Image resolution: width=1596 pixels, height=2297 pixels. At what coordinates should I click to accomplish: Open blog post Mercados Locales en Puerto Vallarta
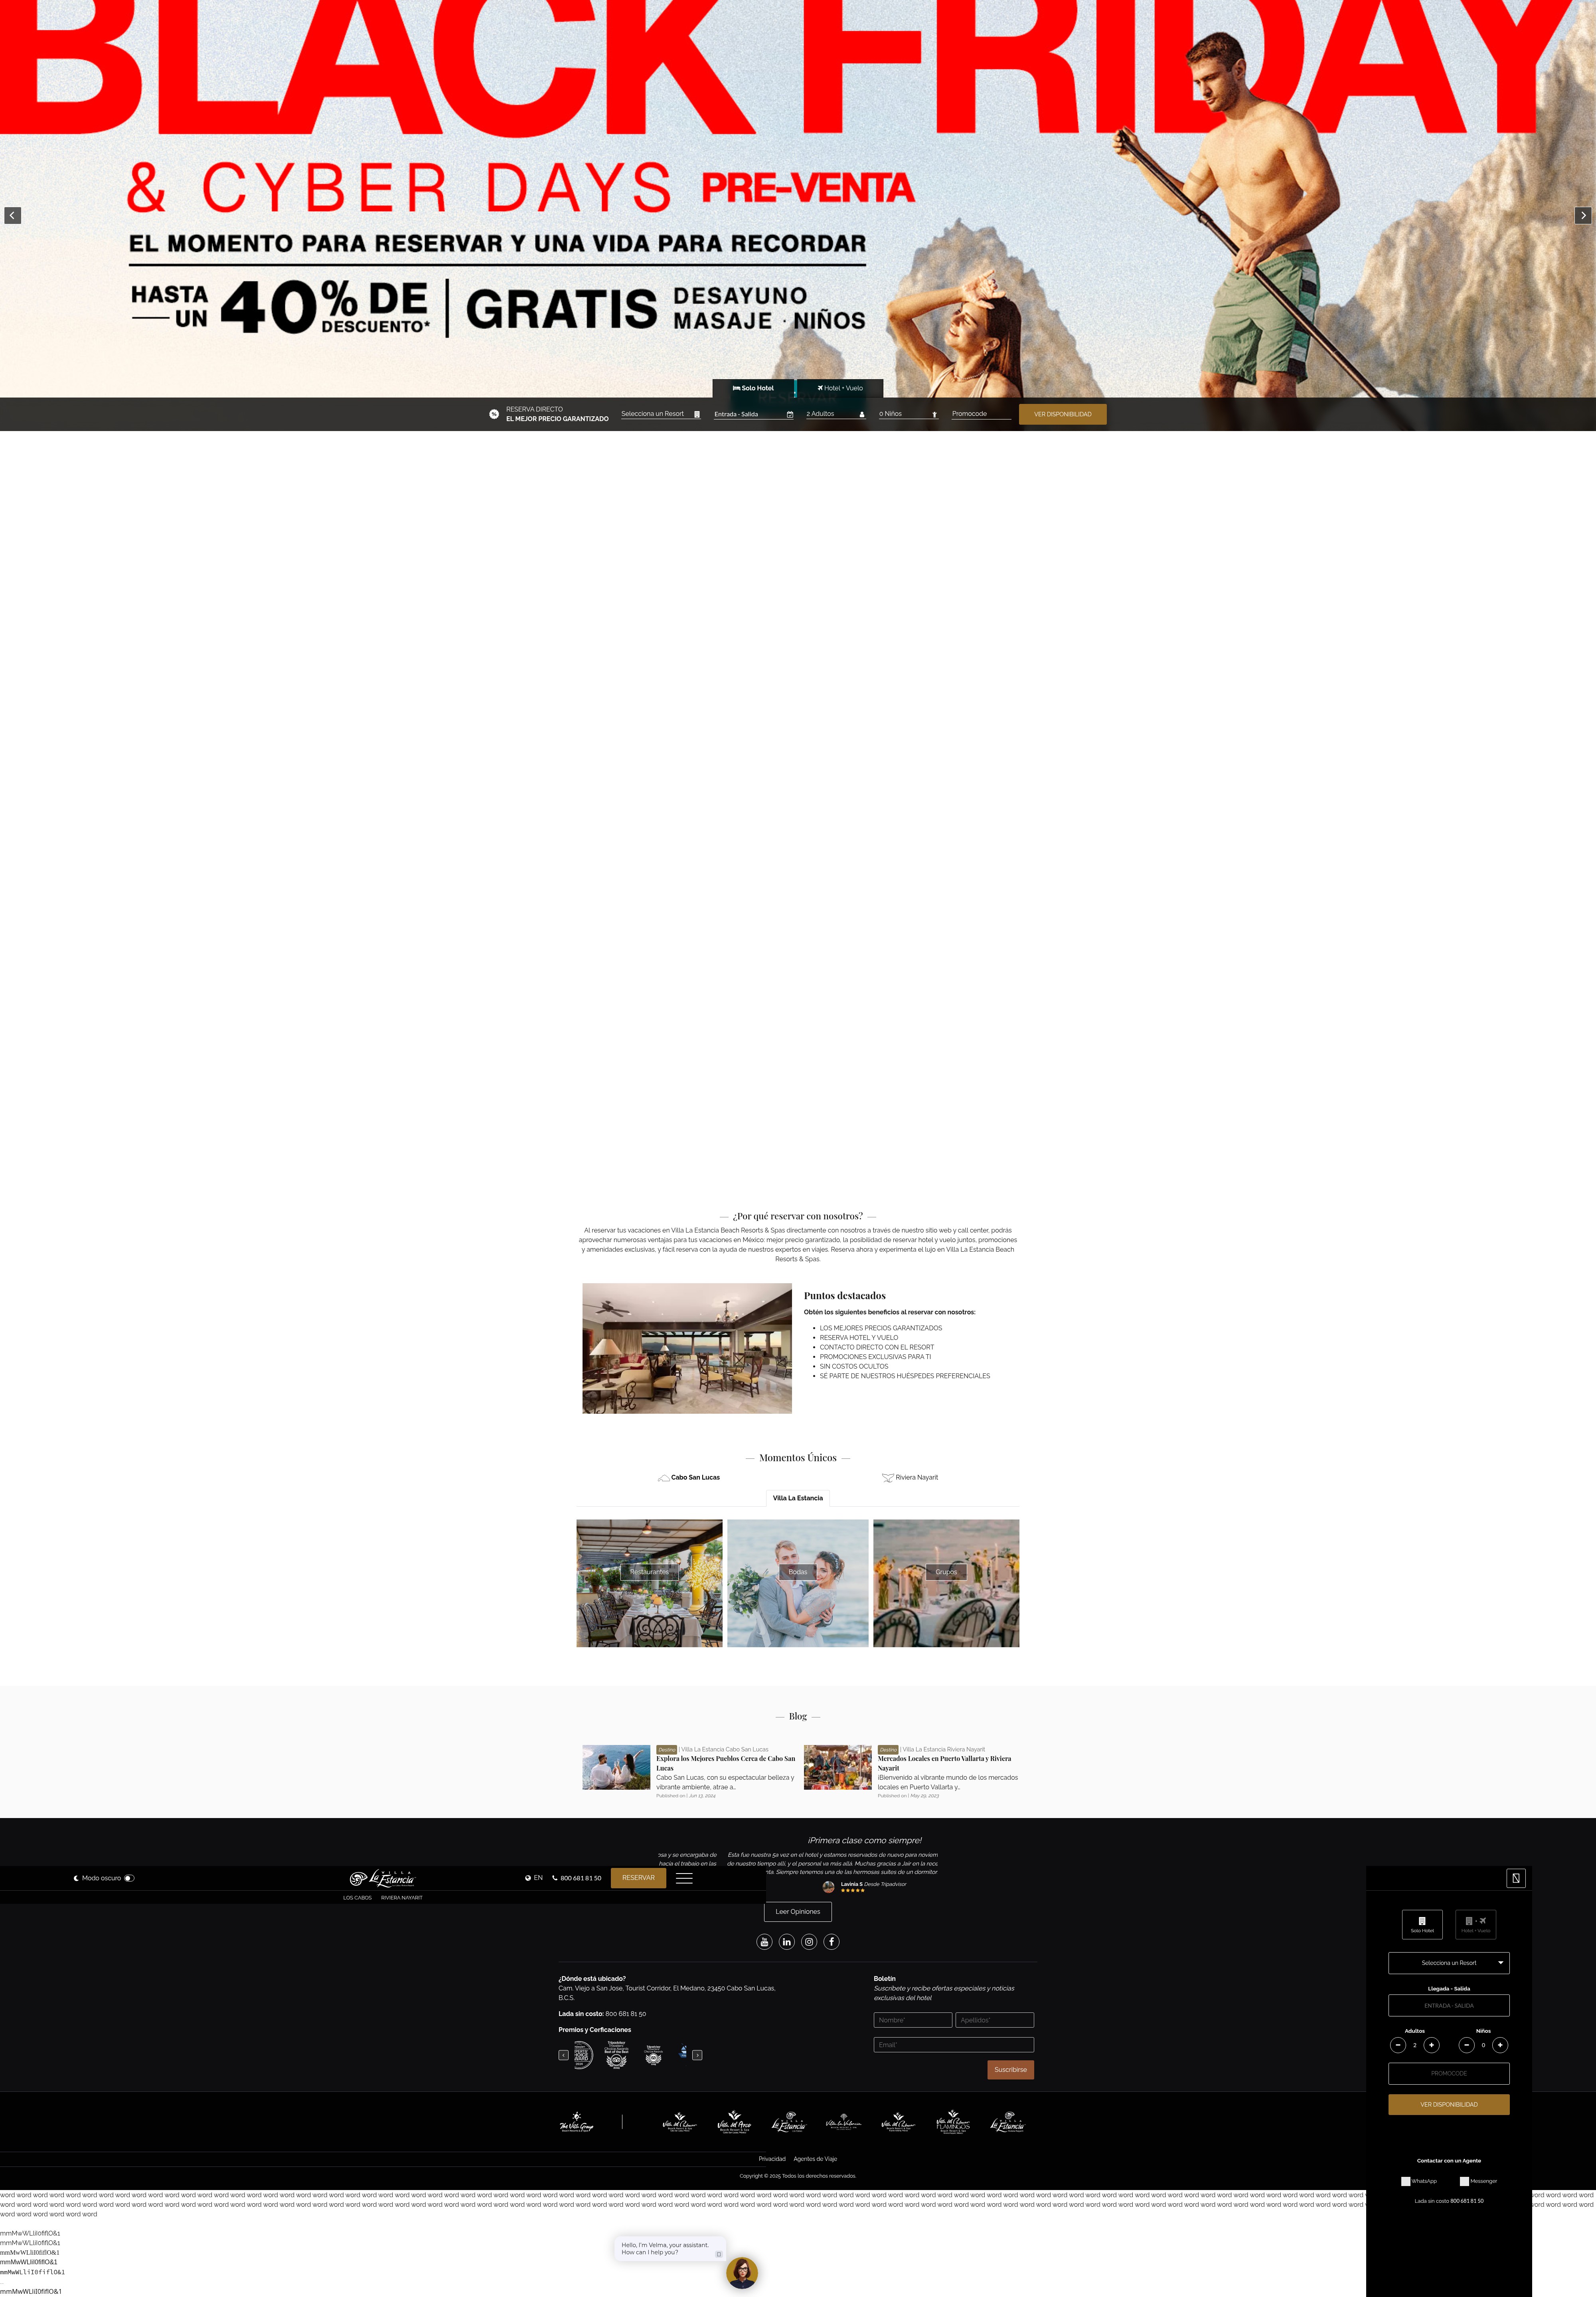944,1763
